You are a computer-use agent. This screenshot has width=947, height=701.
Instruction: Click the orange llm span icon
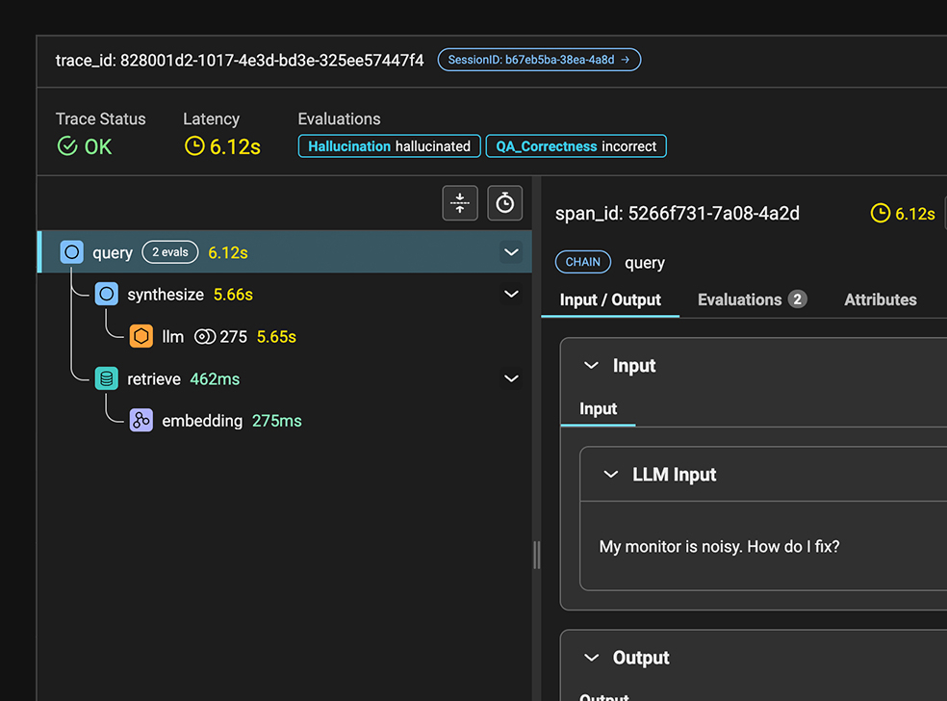click(x=141, y=336)
